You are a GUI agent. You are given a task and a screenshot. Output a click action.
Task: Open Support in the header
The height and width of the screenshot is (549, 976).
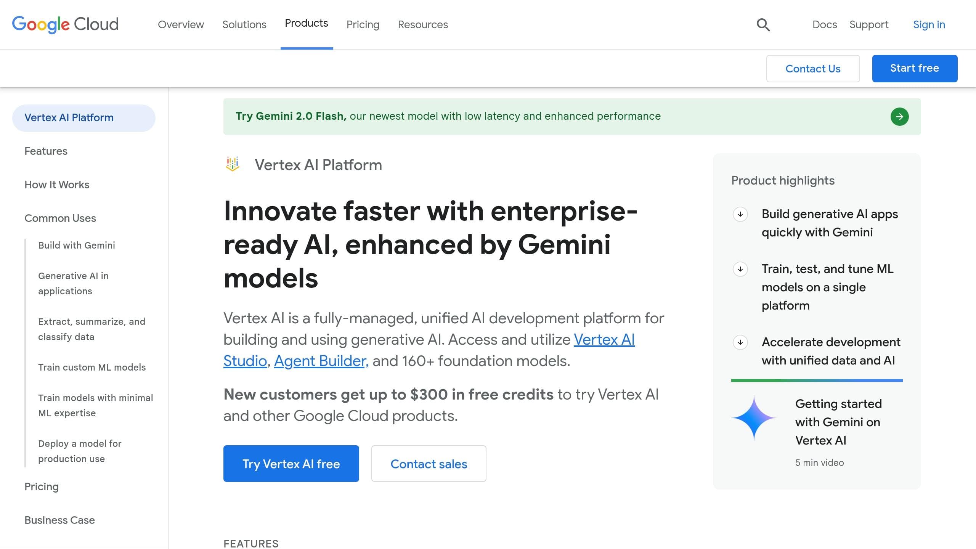coord(869,24)
